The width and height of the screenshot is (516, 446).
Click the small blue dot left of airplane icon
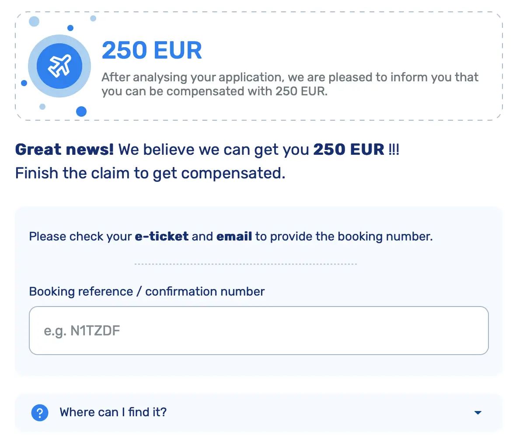pyautogui.click(x=24, y=83)
